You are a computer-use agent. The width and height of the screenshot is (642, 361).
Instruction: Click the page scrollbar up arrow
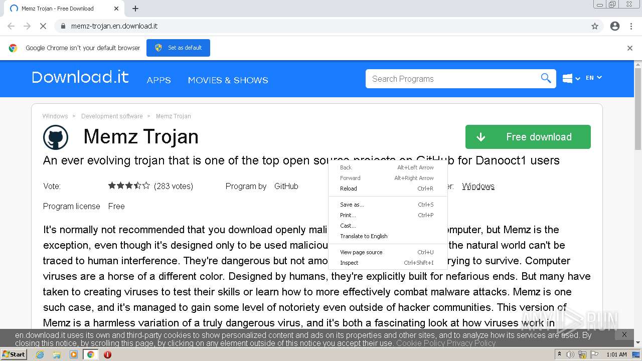pos(638,65)
